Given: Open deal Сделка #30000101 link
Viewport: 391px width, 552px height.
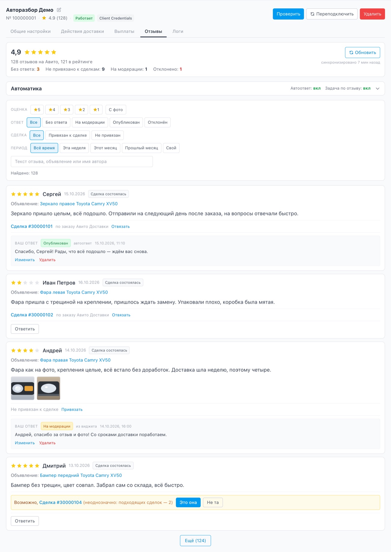Looking at the screenshot, I should click(x=32, y=226).
